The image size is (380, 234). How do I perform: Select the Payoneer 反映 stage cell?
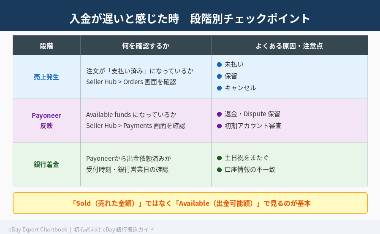(x=46, y=120)
